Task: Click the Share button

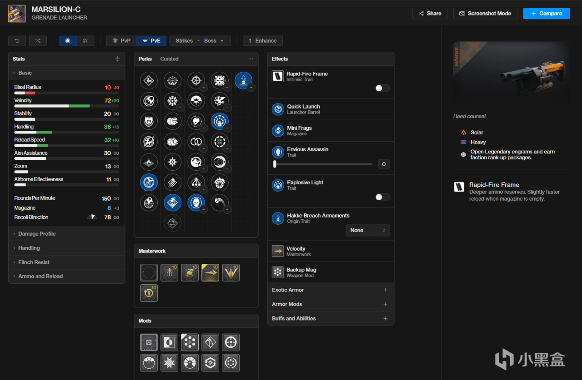Action: click(430, 14)
